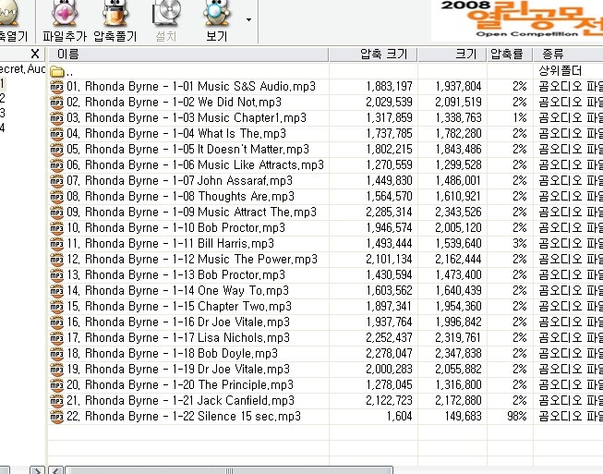Sort by the 압축 크기 column header
The image size is (603, 474).
373,55
